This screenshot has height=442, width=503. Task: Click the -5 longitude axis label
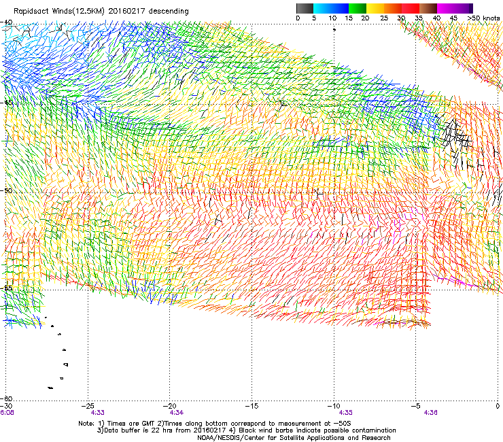coord(415,406)
